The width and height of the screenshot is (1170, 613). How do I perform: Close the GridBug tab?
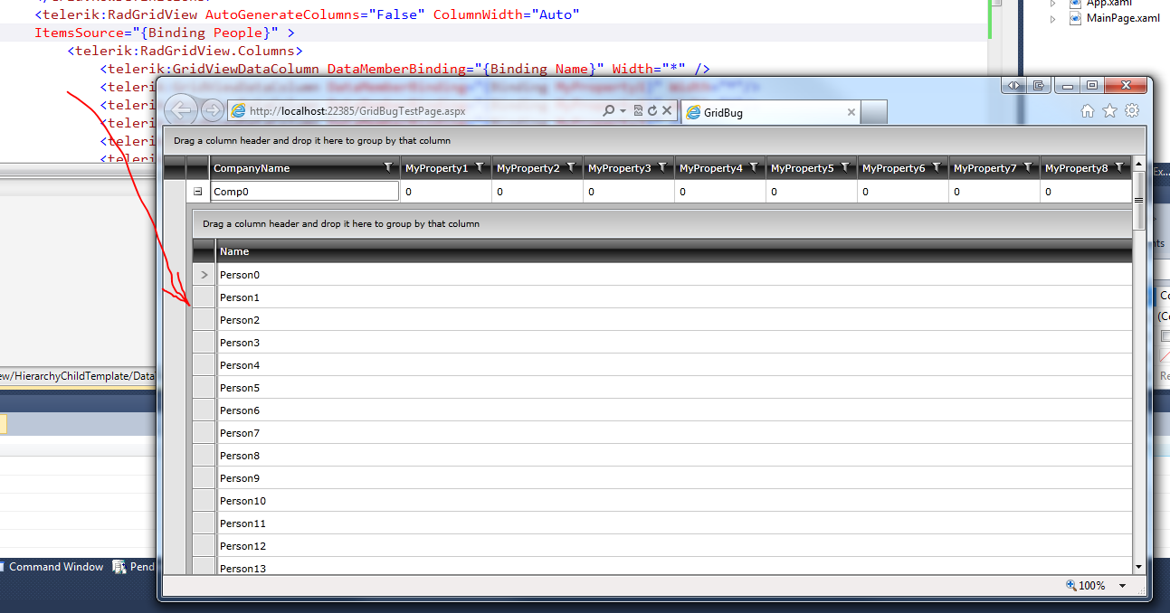click(x=851, y=112)
